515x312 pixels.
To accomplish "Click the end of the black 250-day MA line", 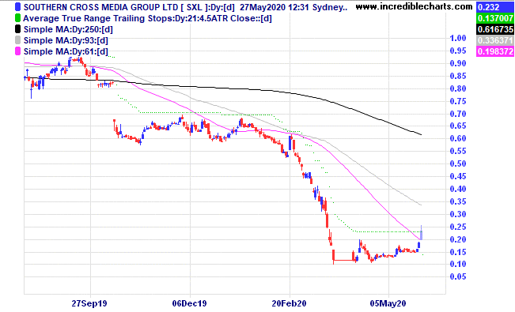I will pyautogui.click(x=421, y=134).
